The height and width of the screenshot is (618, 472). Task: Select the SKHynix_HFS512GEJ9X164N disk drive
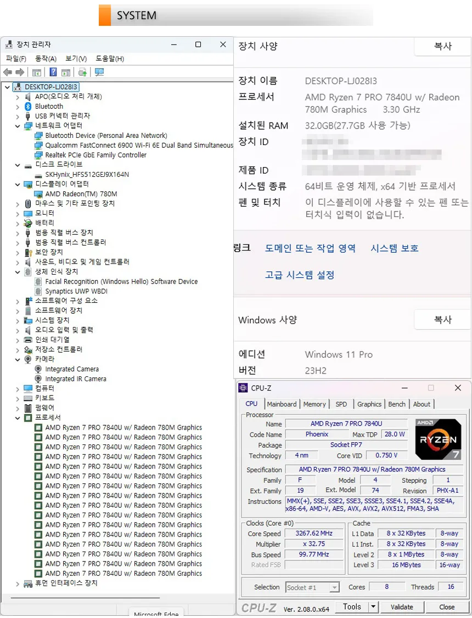[x=87, y=175]
